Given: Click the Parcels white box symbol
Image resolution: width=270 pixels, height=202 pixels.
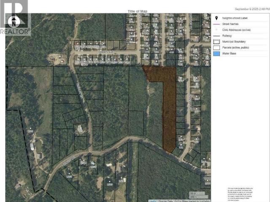Looking at the screenshot, I should click(217, 48).
